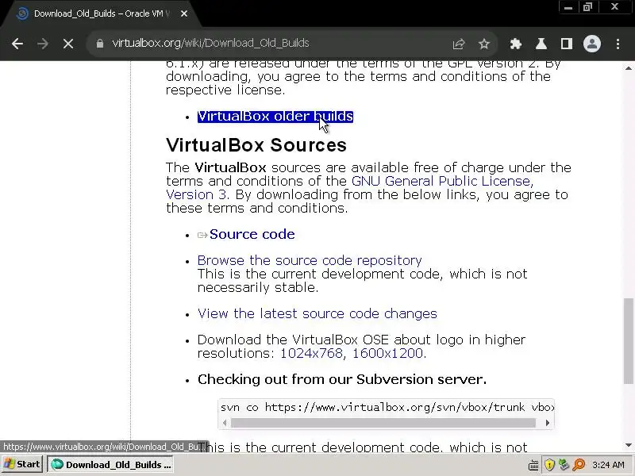The image size is (635, 476).
Task: Click code box right scroll arrow
Action: tap(548, 423)
